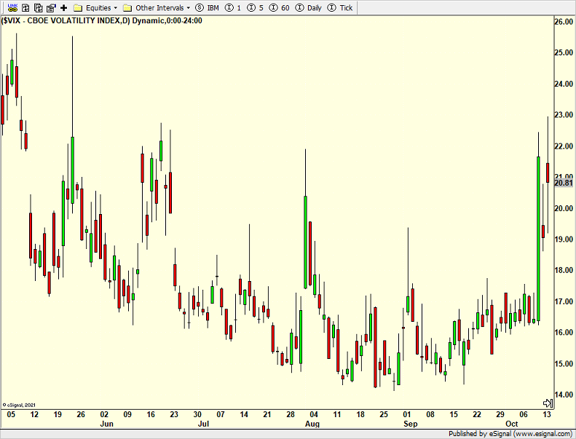
Task: Click the 22.00 level on price axis
Action: [564, 146]
